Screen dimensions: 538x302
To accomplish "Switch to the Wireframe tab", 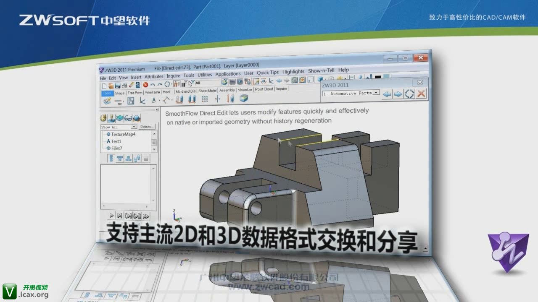I will (153, 92).
